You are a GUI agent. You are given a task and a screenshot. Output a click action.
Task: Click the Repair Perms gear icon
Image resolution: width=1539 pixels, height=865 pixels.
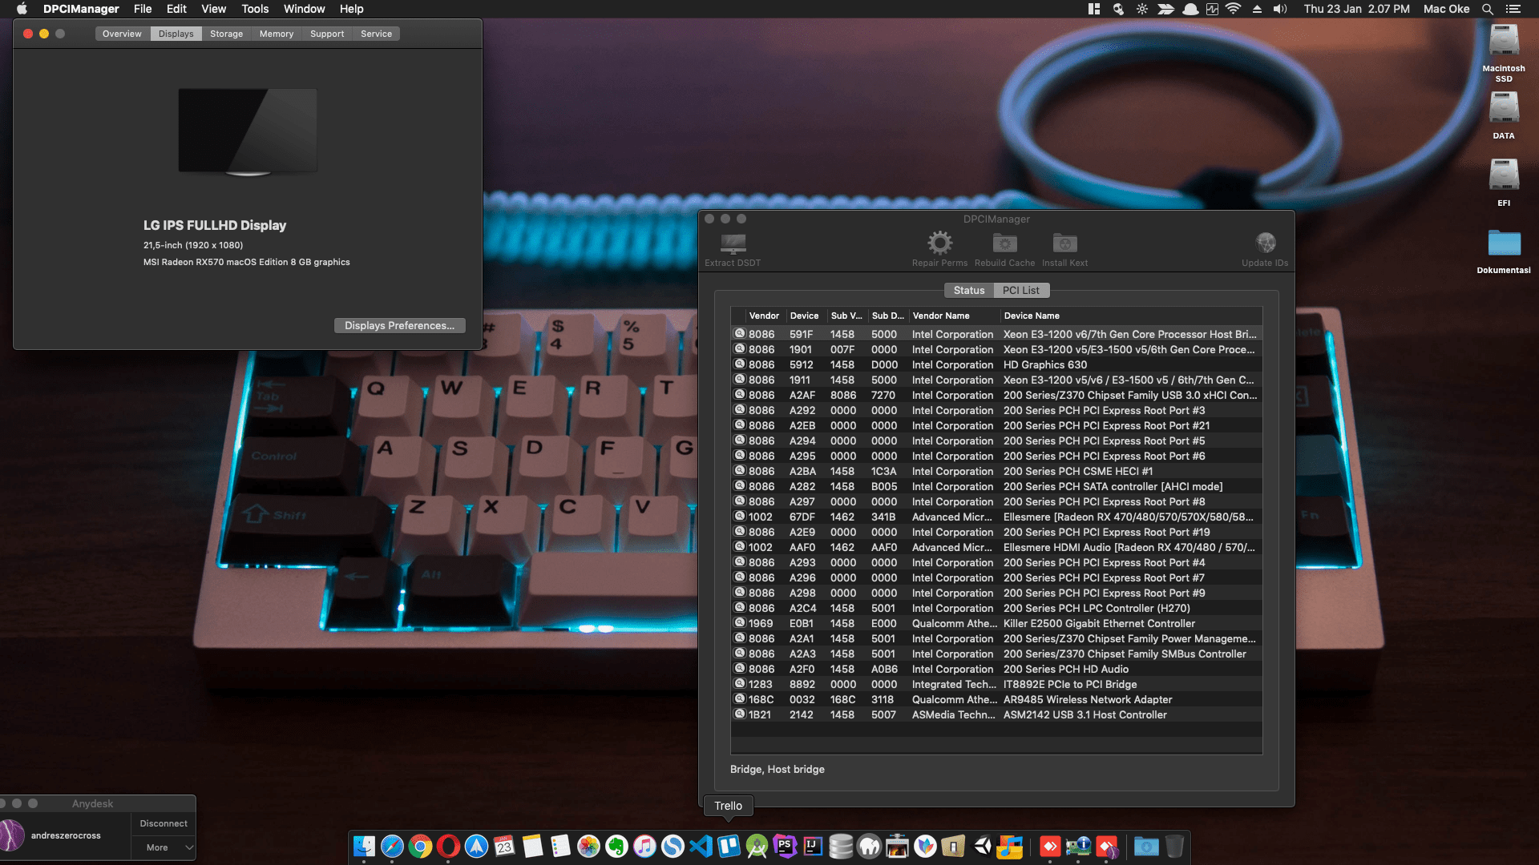(939, 243)
